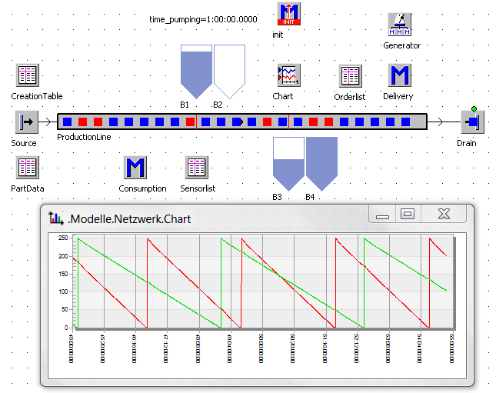The width and height of the screenshot is (496, 393).
Task: Click the Chart object icon
Action: [288, 75]
